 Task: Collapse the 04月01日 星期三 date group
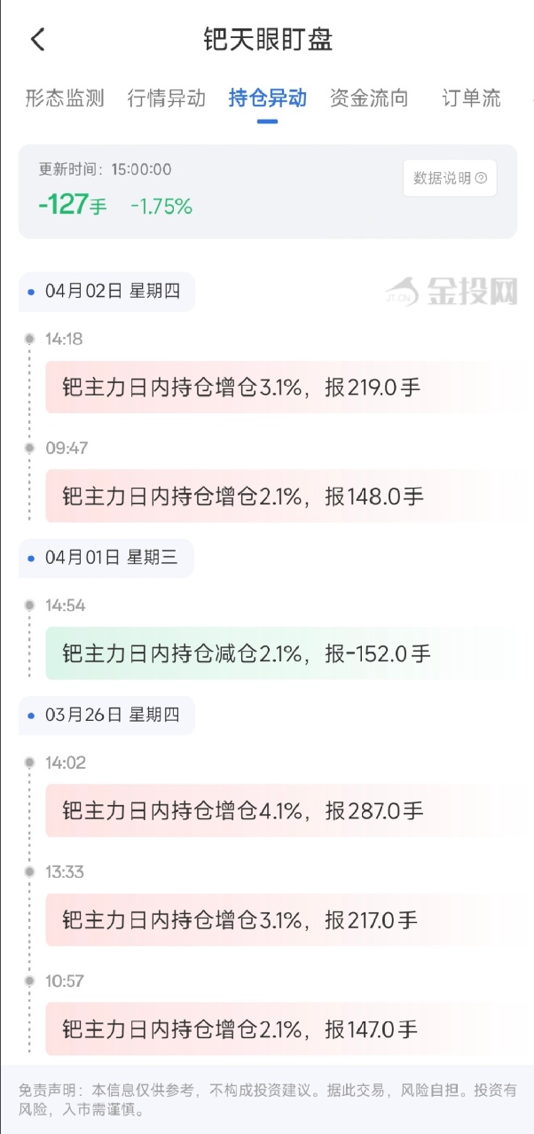(x=105, y=558)
